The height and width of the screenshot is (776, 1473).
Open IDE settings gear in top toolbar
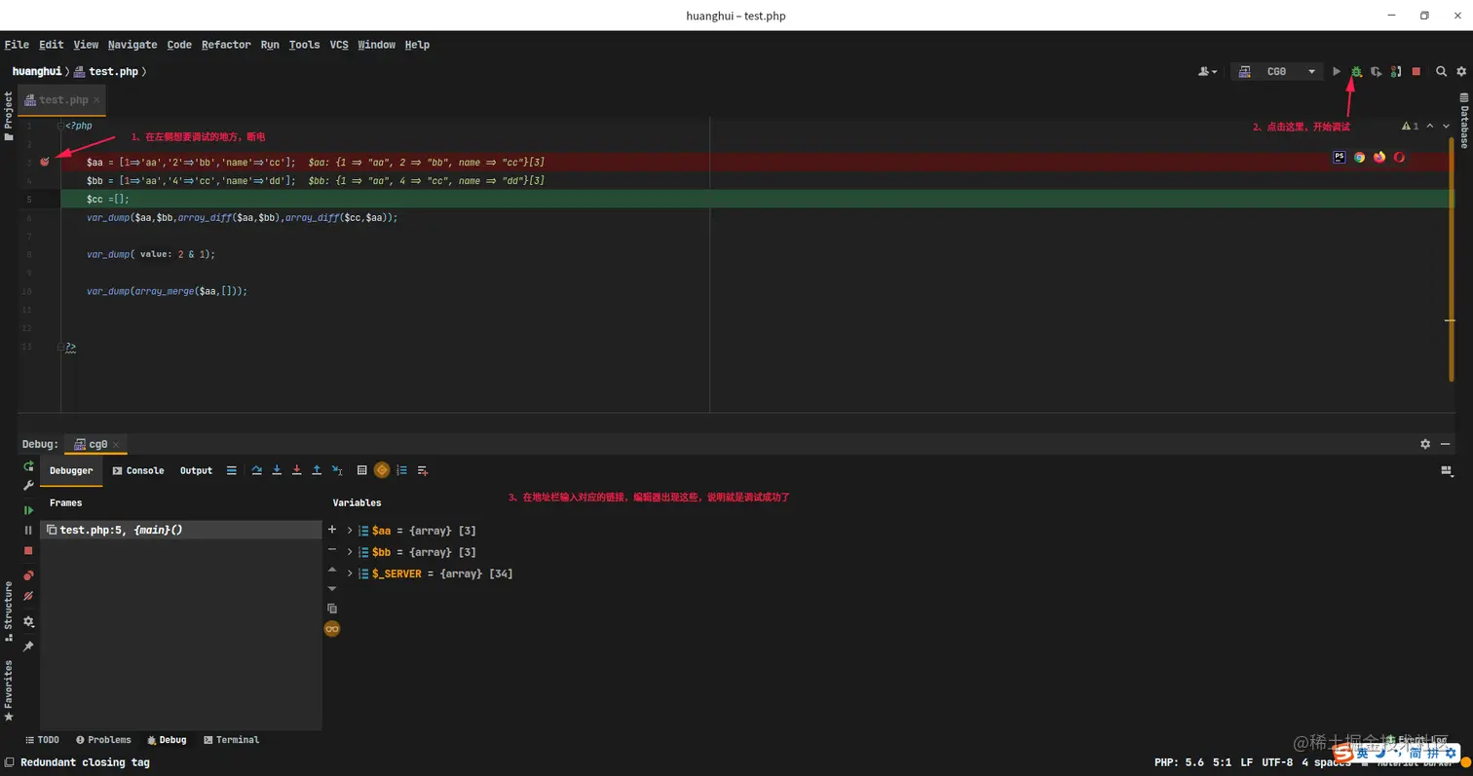pos(1460,71)
